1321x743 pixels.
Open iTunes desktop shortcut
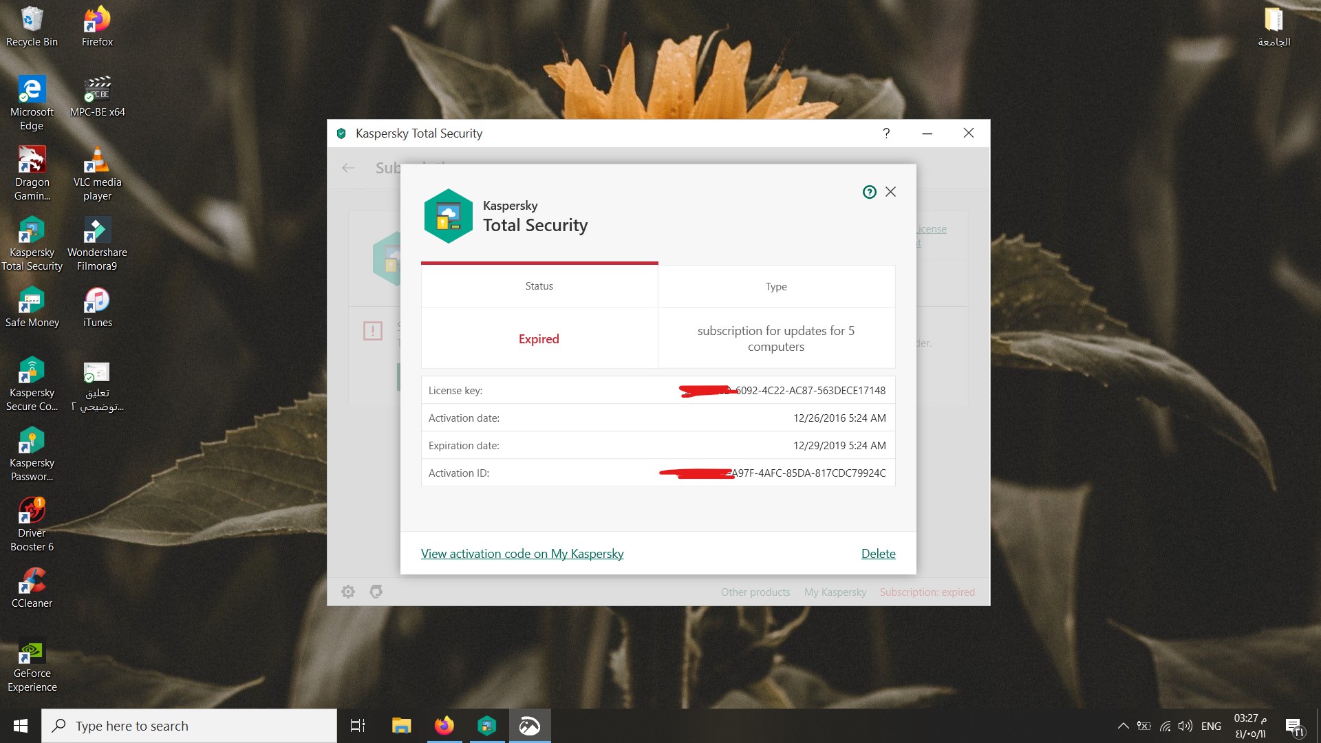click(x=97, y=307)
